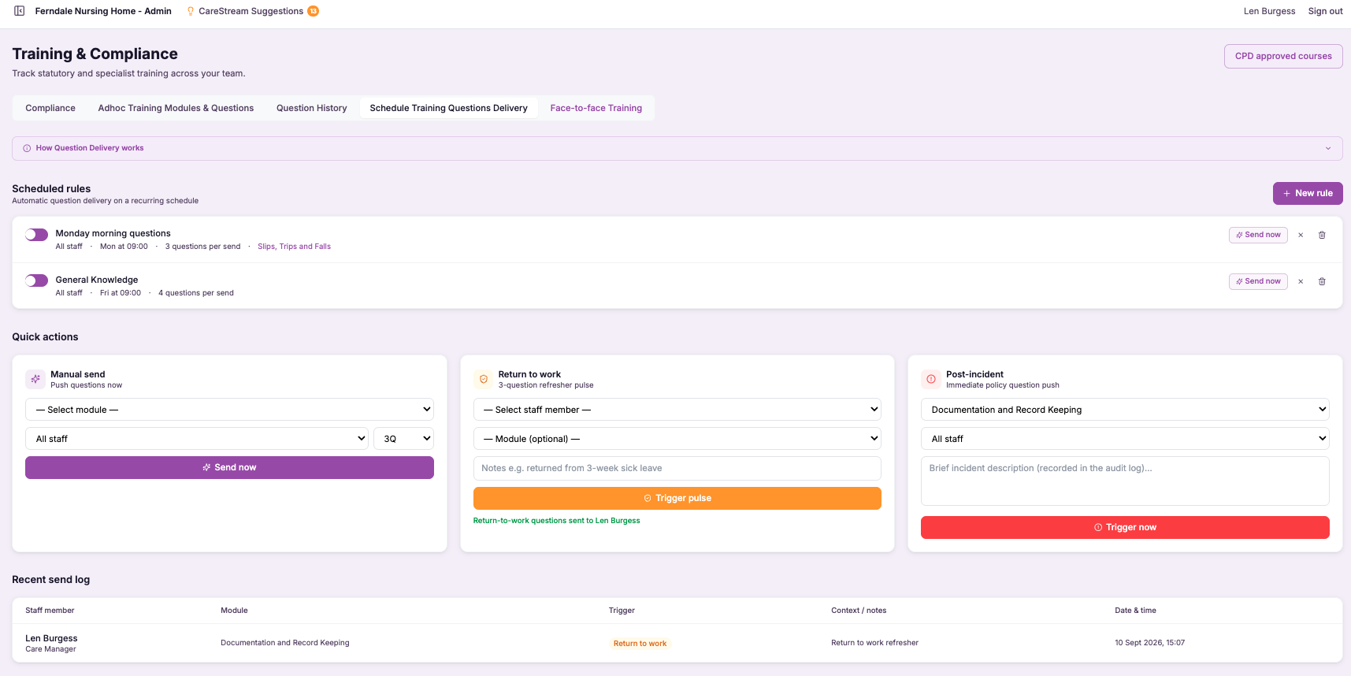This screenshot has height=676, width=1351.
Task: Switch to the Compliance tab
Action: point(50,108)
